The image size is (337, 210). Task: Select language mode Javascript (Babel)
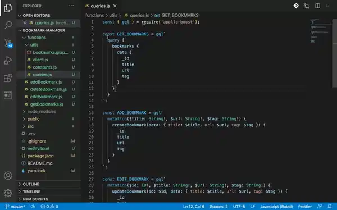coord(276,207)
